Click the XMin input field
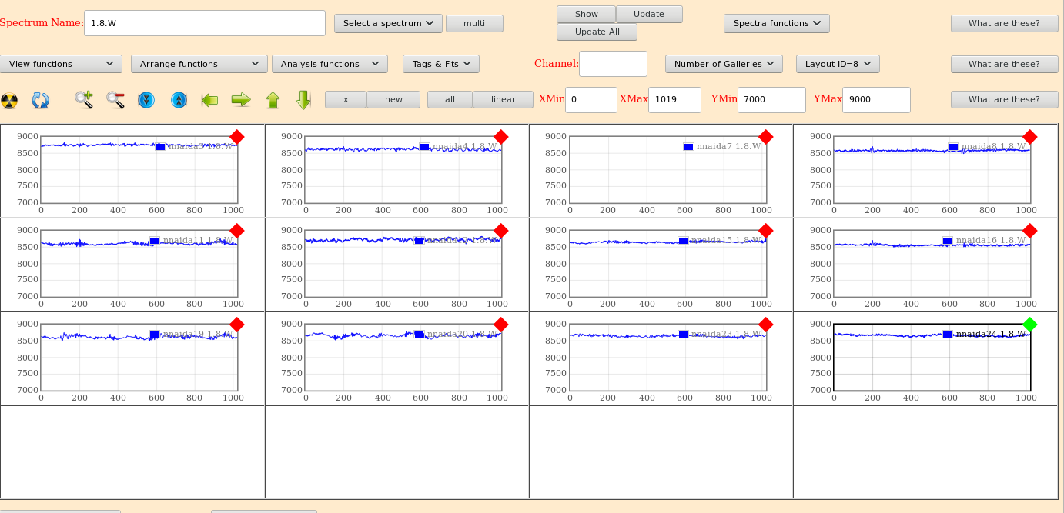This screenshot has height=513, width=1064. click(591, 100)
